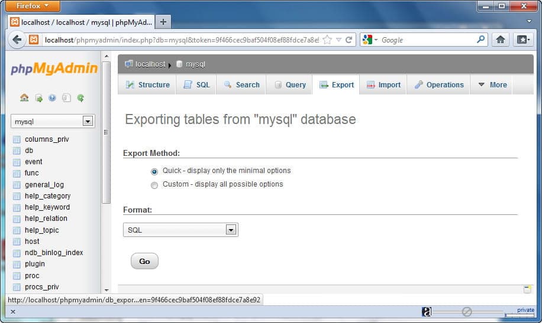
Task: Click the event table icon
Action: 17,162
